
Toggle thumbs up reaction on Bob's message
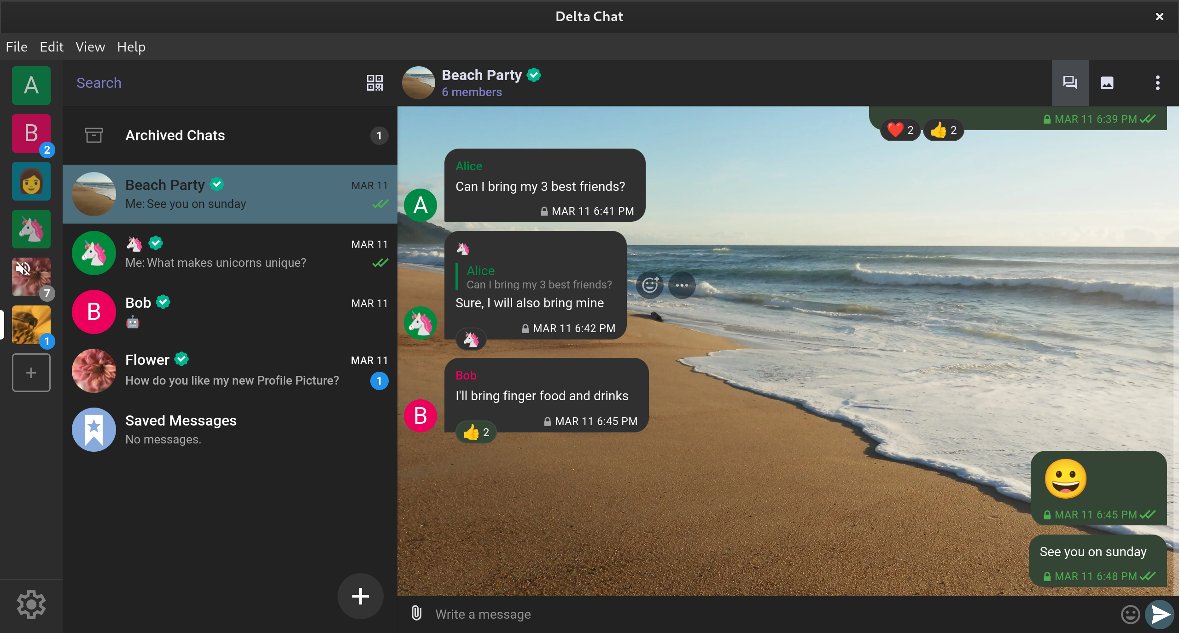pos(476,432)
